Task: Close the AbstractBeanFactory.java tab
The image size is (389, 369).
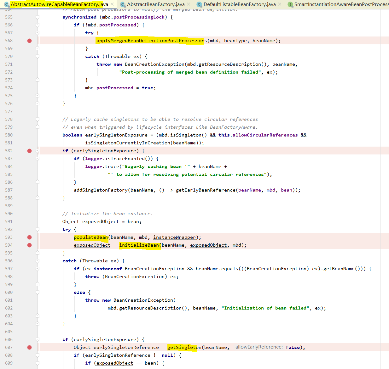Action: pyautogui.click(x=189, y=4)
